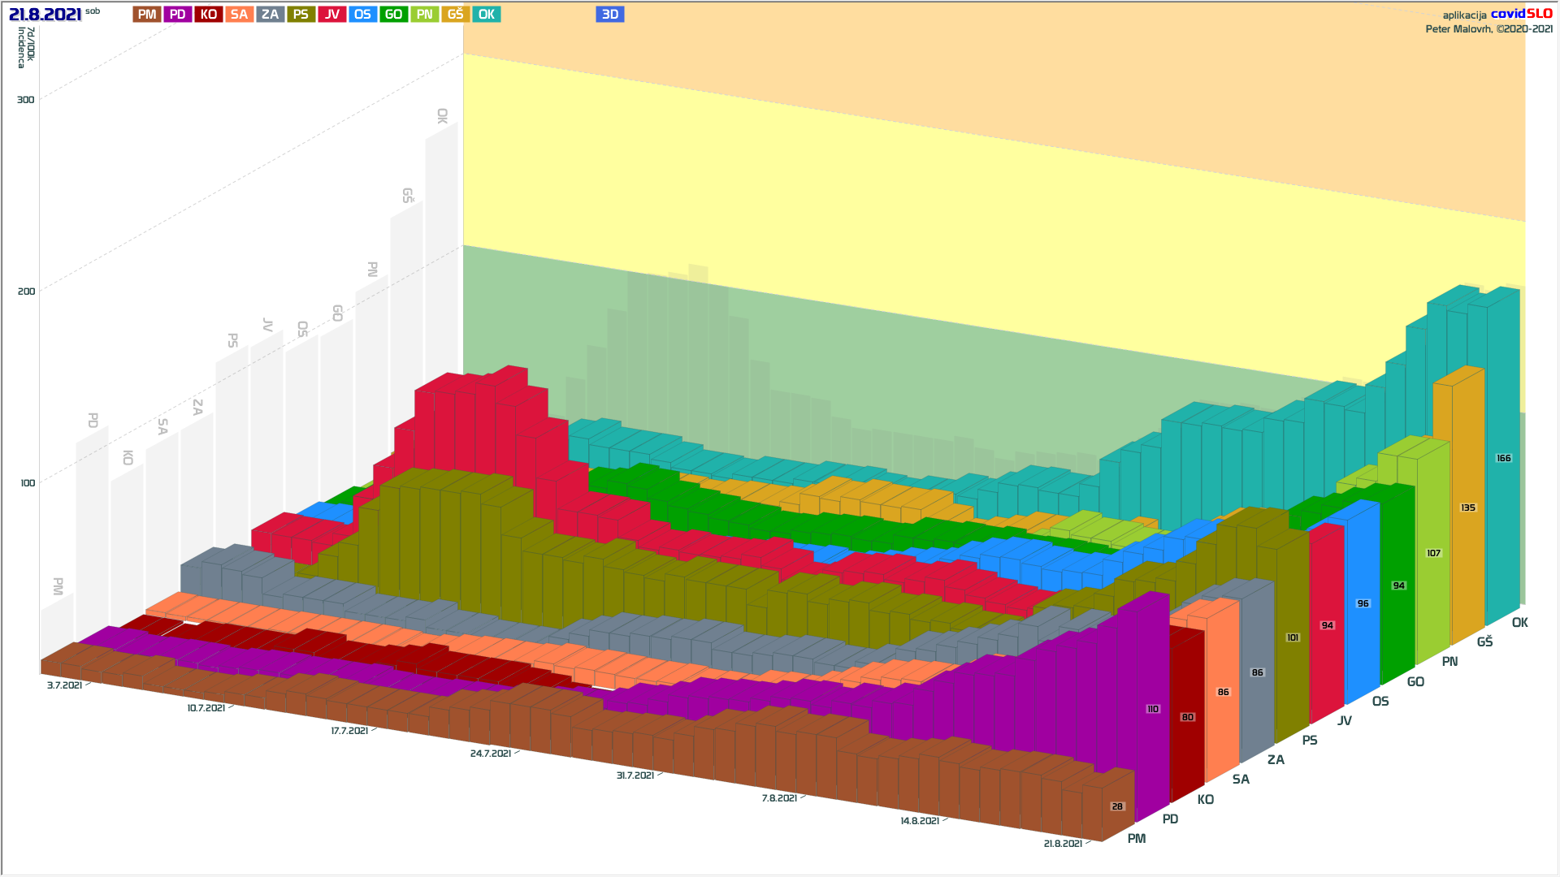This screenshot has width=1560, height=877.
Task: Hide the ZA gray series
Action: click(270, 14)
